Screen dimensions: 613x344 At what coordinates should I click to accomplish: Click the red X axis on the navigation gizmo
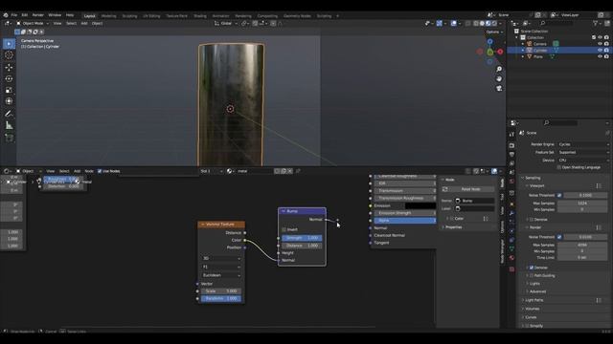[x=500, y=52]
